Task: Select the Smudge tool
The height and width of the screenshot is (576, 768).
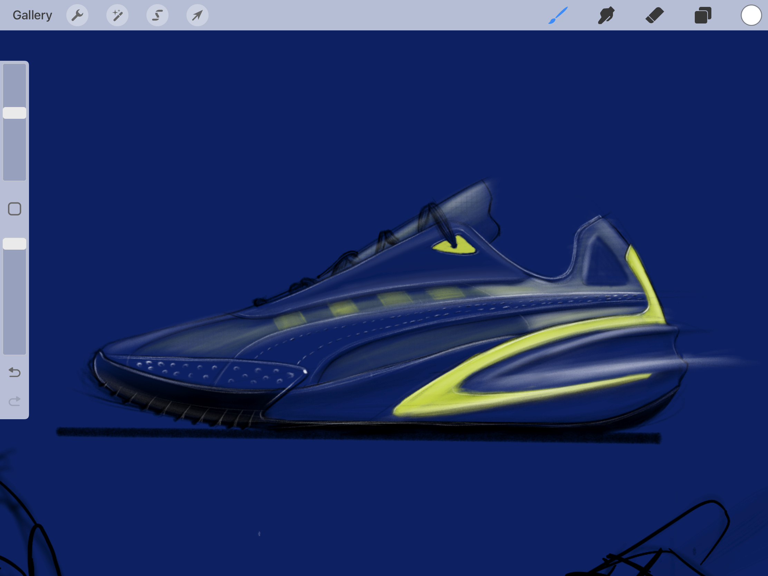Action: 606,15
